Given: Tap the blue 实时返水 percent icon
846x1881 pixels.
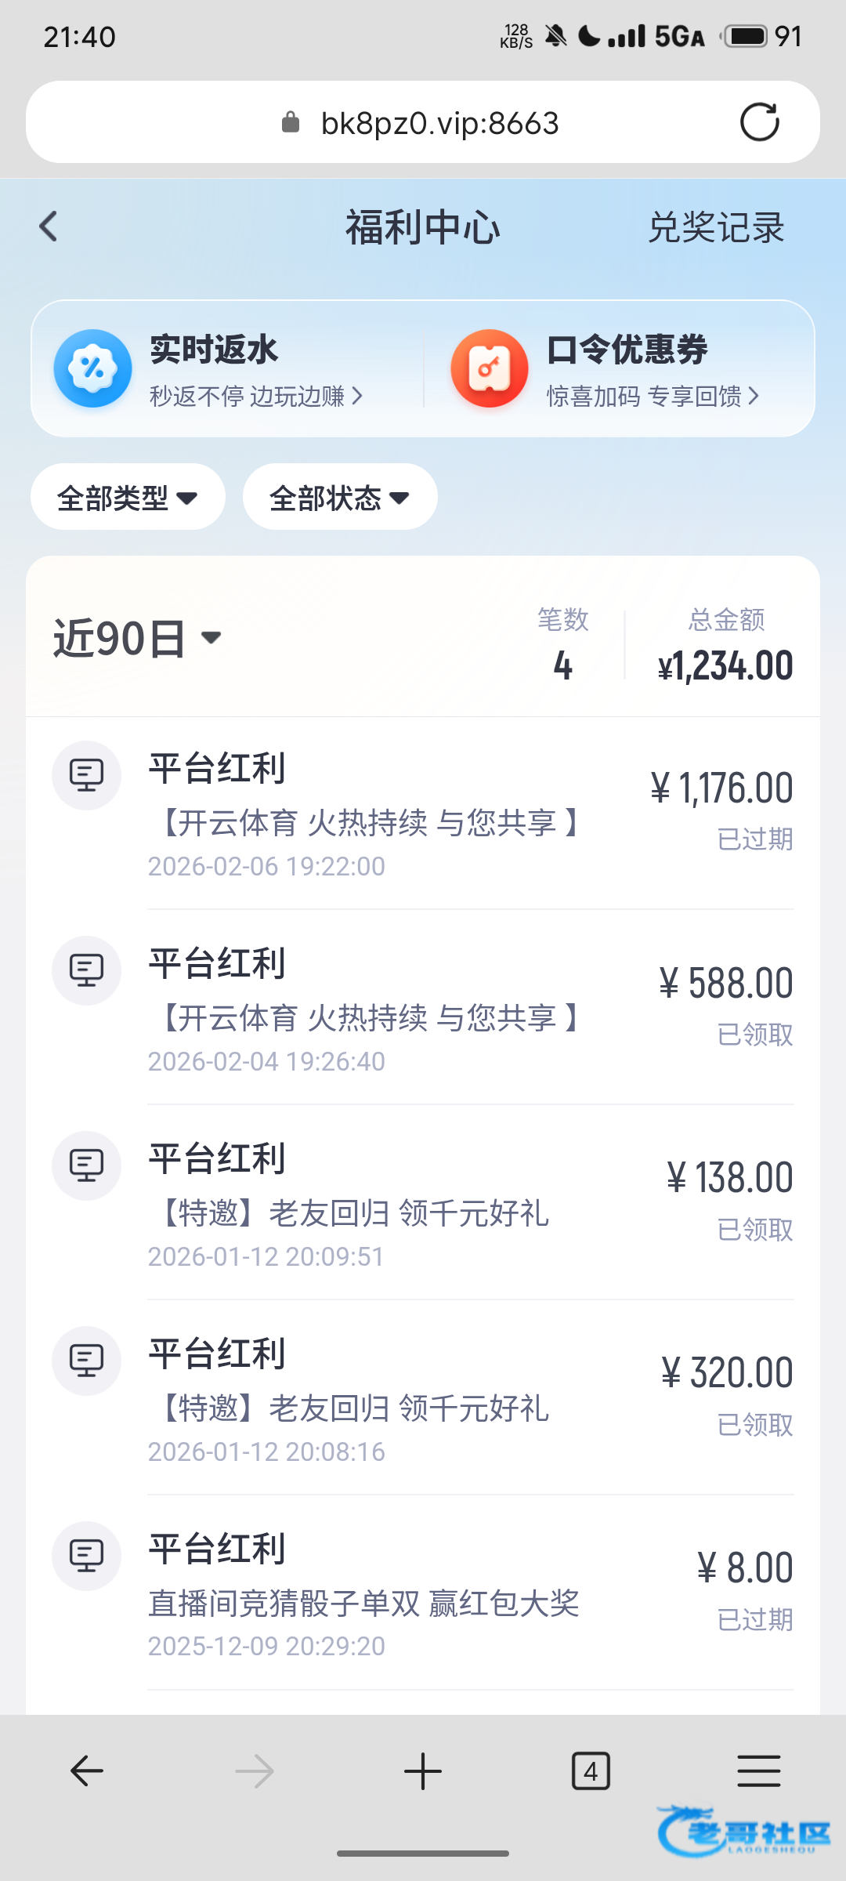Looking at the screenshot, I should click(92, 368).
